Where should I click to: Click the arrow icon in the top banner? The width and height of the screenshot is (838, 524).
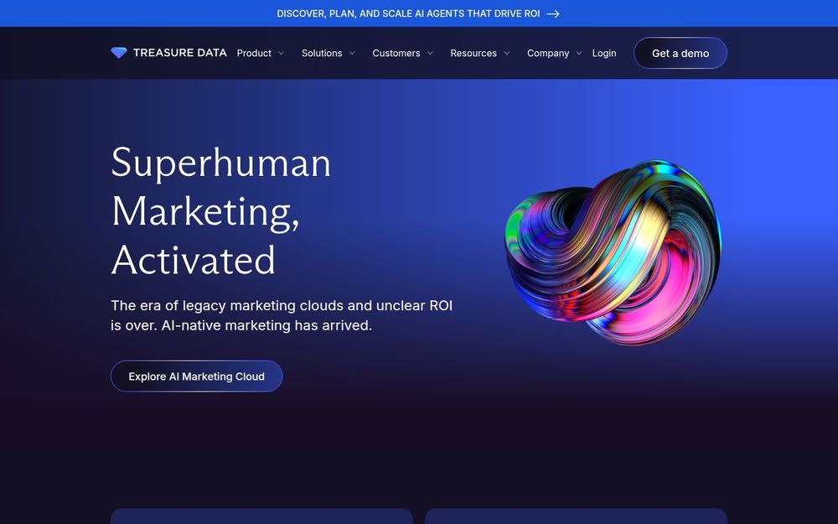(x=553, y=14)
